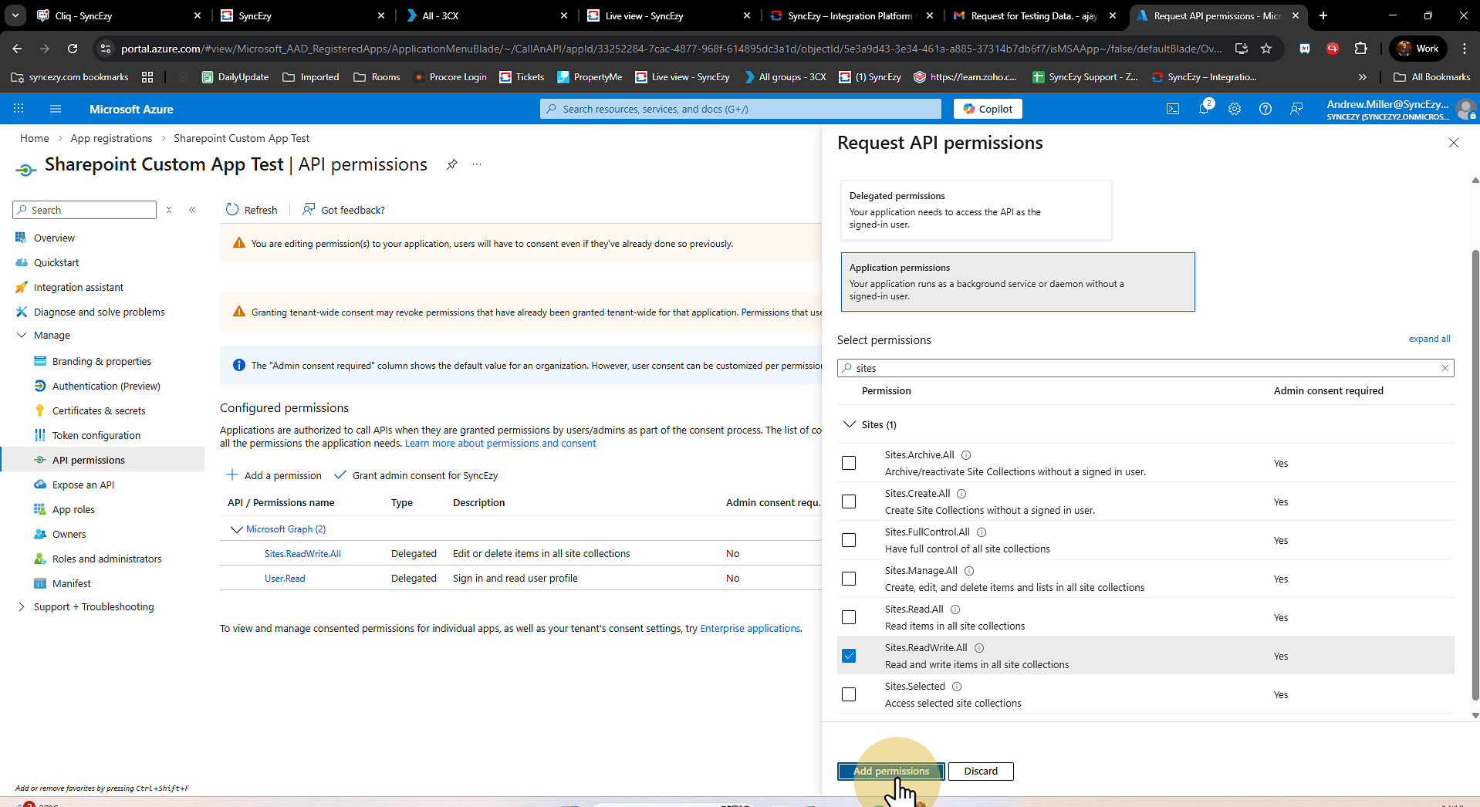Launch Copilot from the top bar
1480x807 pixels.
988,109
